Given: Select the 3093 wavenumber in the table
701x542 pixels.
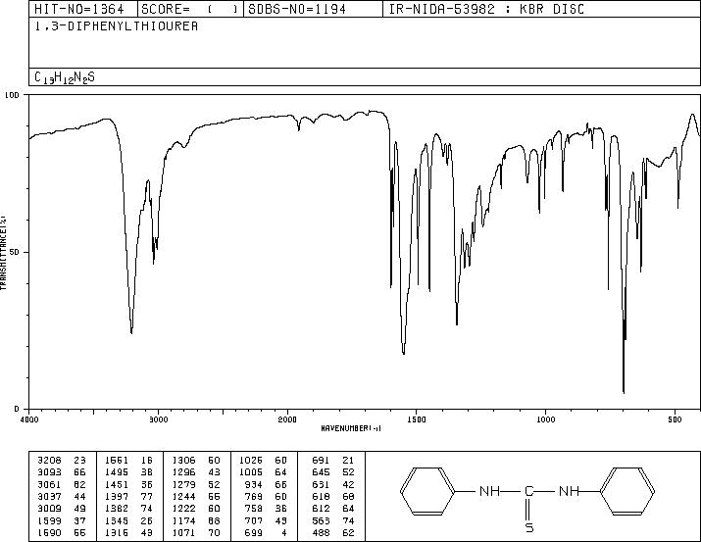Looking at the screenshot, I should tap(50, 472).
